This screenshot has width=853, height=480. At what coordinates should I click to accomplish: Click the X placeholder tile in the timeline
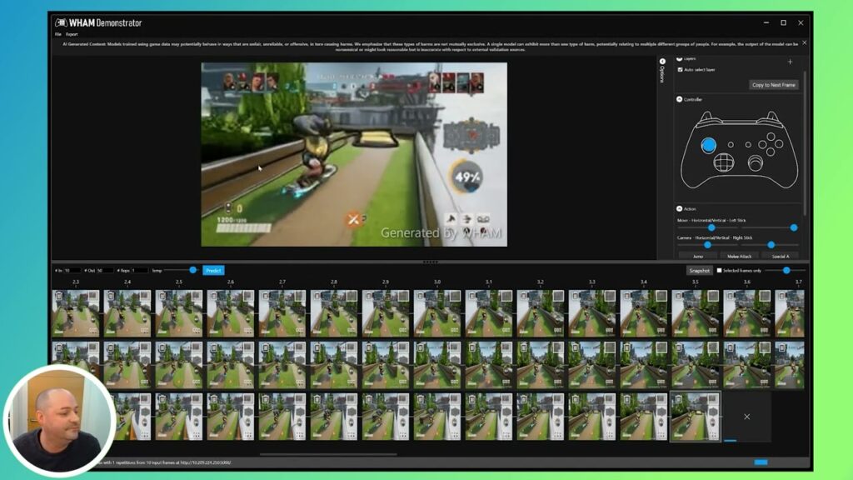(746, 416)
